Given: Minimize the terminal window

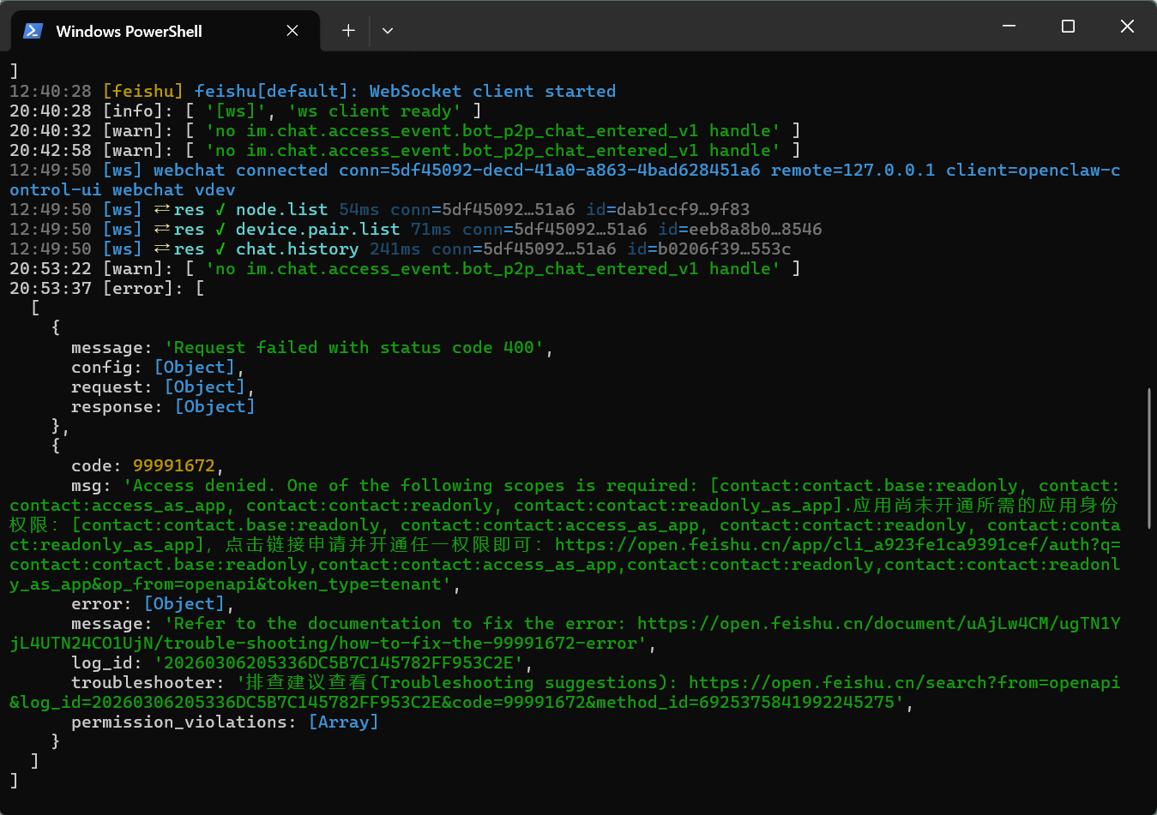Looking at the screenshot, I should [1009, 27].
